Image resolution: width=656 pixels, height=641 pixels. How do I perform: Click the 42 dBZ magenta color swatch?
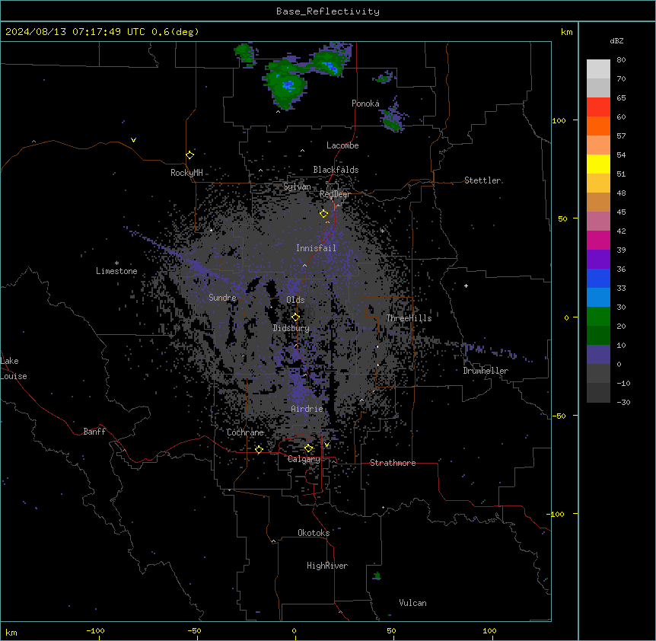pos(598,240)
